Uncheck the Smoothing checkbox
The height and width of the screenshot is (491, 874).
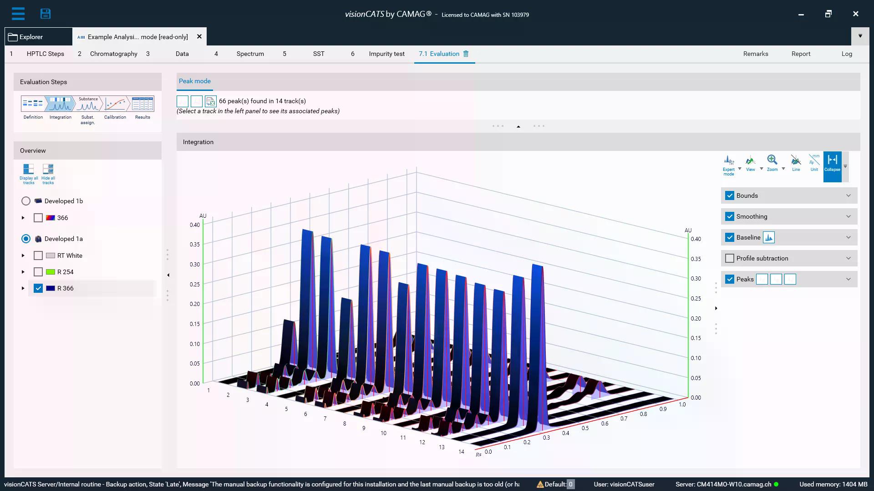pos(730,216)
